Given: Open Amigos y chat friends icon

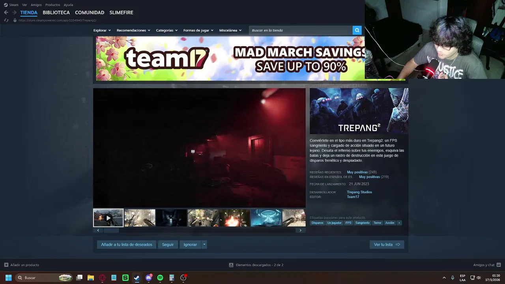Looking at the screenshot, I should (x=499, y=265).
